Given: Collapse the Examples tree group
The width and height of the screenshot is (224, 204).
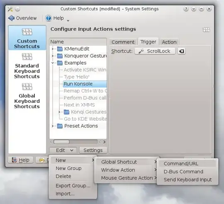Looking at the screenshot, I should pyautogui.click(x=53, y=63).
